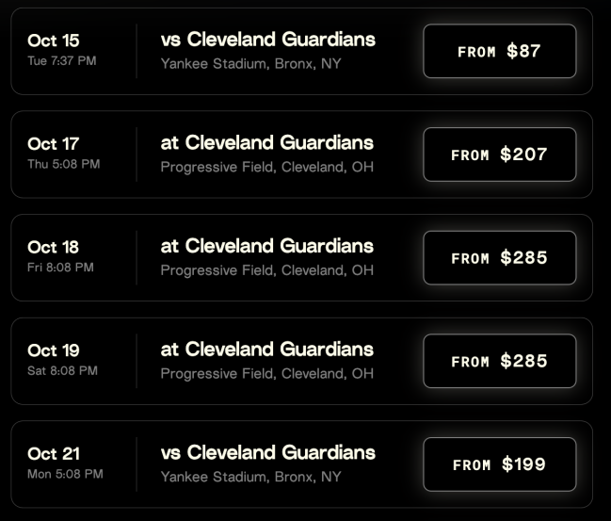
Task: Click the Oct 17 at Cleveland Guardians title
Action: (266, 142)
